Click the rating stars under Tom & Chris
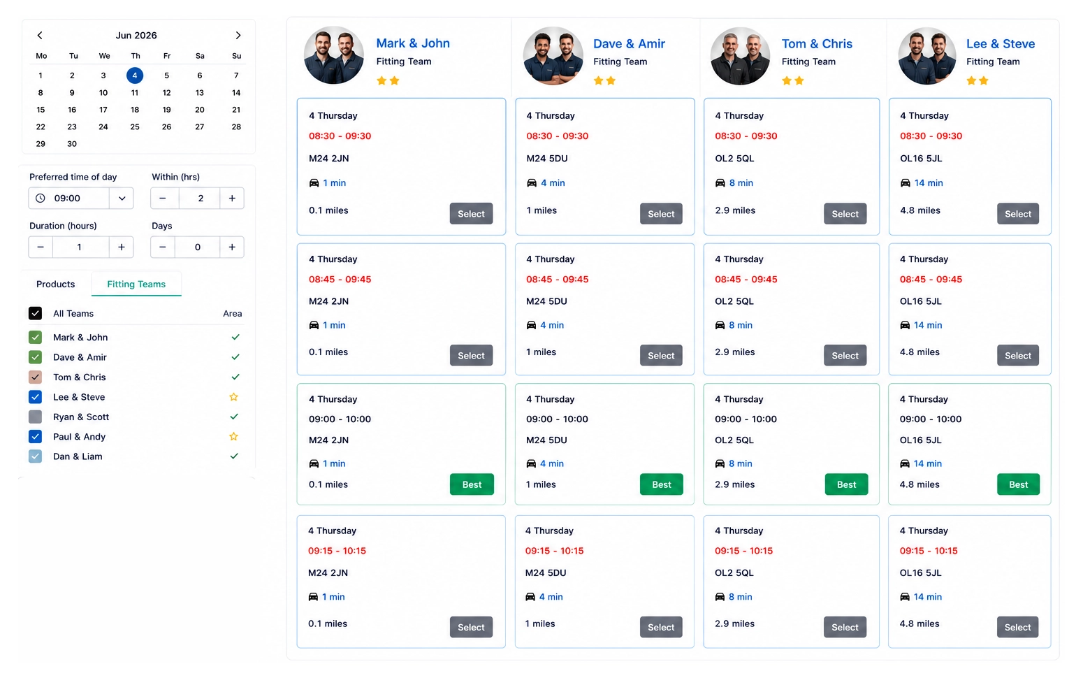Viewport: 1083px width, 678px height. pos(793,81)
